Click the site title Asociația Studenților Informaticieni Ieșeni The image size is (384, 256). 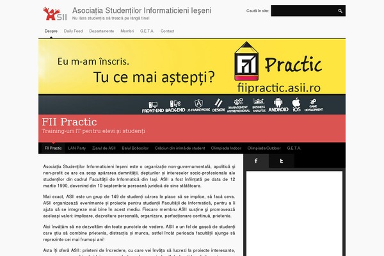point(142,10)
